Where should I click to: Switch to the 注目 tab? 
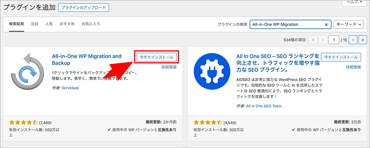pos(34,24)
